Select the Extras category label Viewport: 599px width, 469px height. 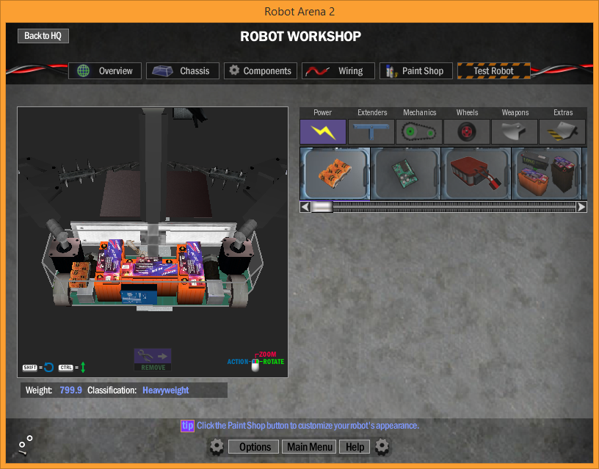point(563,113)
